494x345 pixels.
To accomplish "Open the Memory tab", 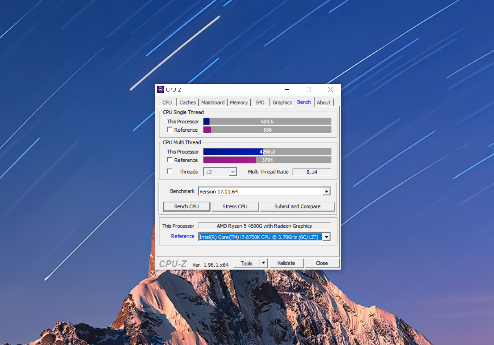I will [x=239, y=102].
